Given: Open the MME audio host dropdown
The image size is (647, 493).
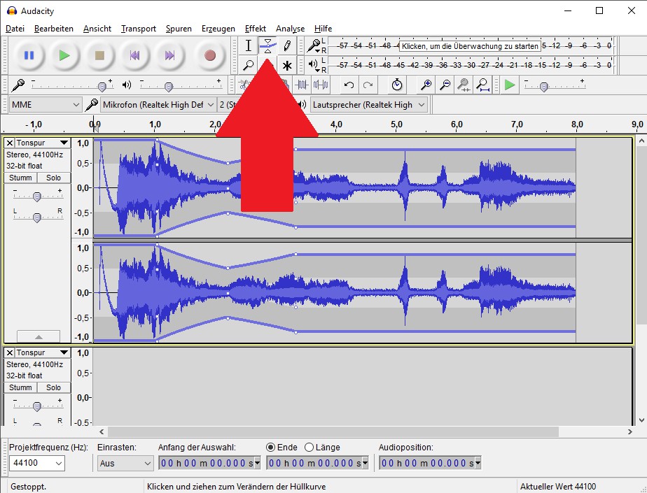Looking at the screenshot, I should click(x=46, y=105).
